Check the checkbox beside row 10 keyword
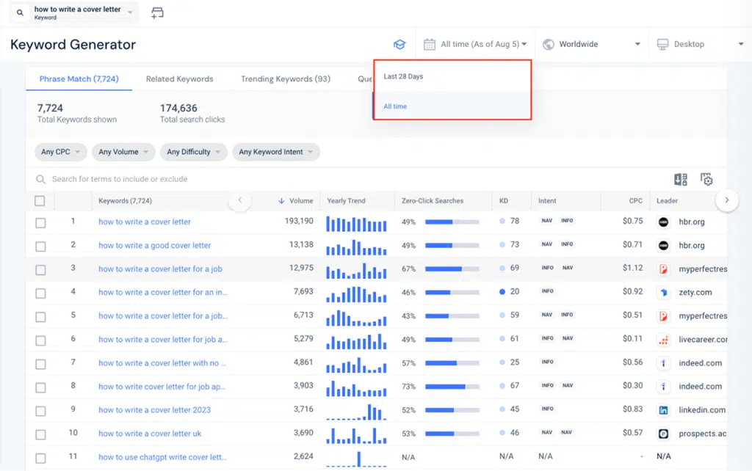This screenshot has height=471, width=752. coord(40,433)
